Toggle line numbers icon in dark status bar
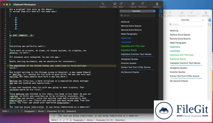Screen dimensions: 213x123 (x=11, y=111)
